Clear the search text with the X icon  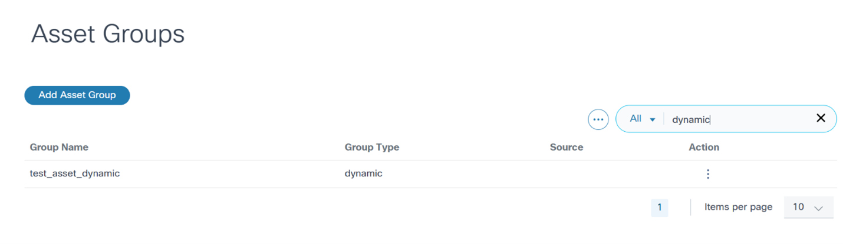pyautogui.click(x=821, y=118)
